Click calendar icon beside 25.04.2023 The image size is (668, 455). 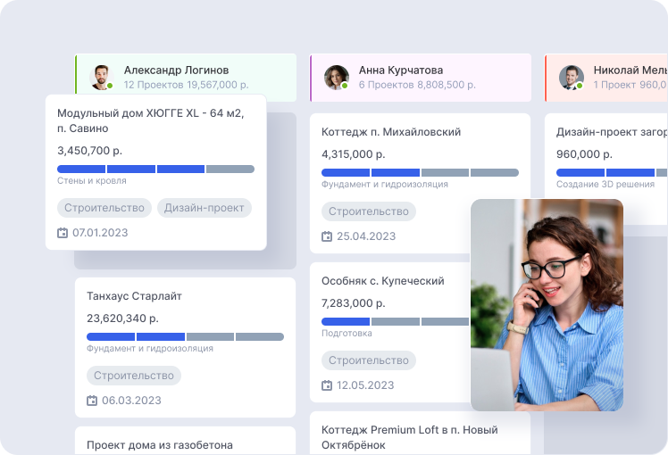[x=327, y=236]
